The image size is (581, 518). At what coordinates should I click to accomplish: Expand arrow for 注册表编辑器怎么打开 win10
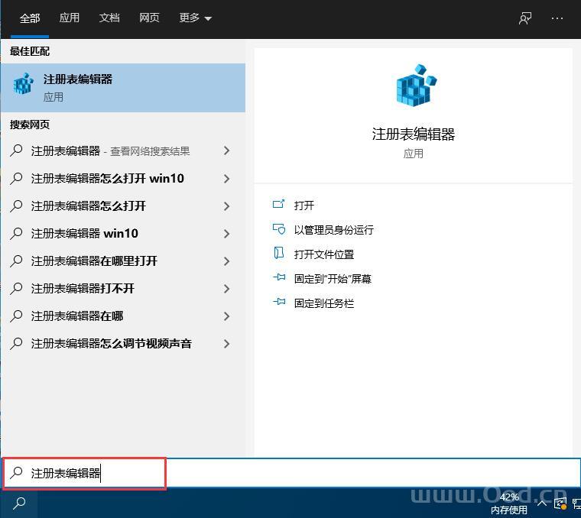coord(226,179)
